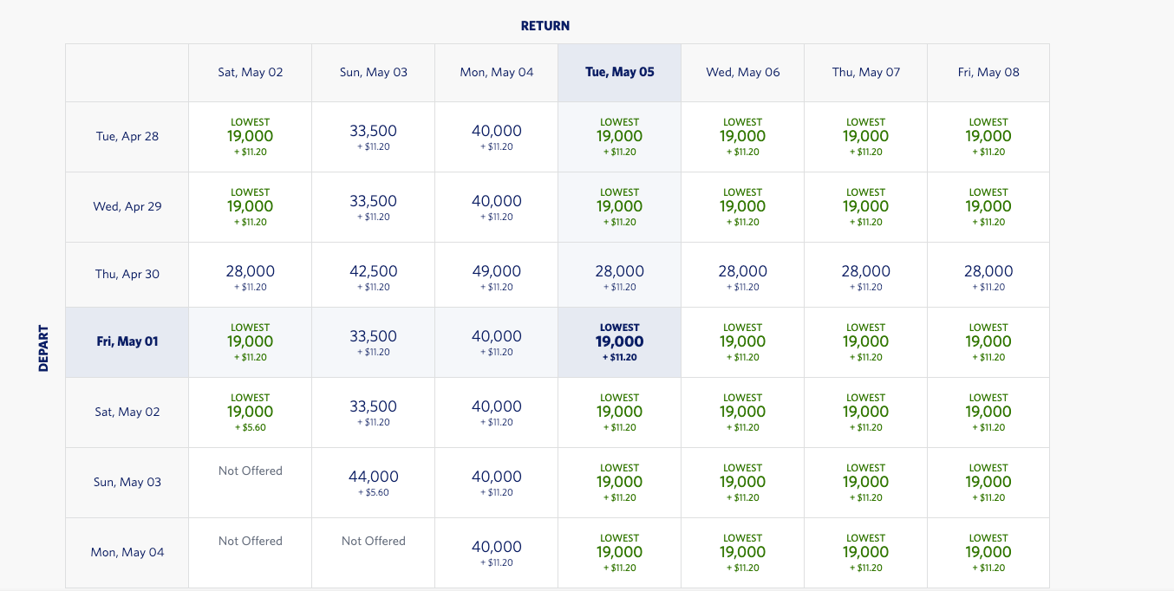Select 28,000 fare departing Thu Apr 30 returning Fri May 08
Viewport: 1174px width, 591px height.
coord(988,275)
